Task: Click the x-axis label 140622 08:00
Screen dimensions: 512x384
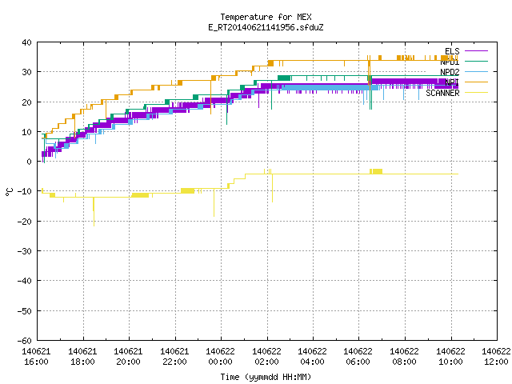Action: [405, 357]
